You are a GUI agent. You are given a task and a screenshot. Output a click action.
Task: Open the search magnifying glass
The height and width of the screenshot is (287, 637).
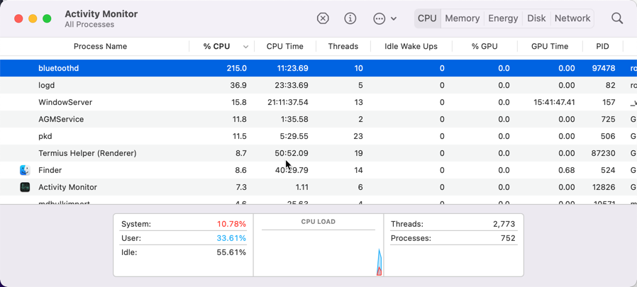coord(617,18)
